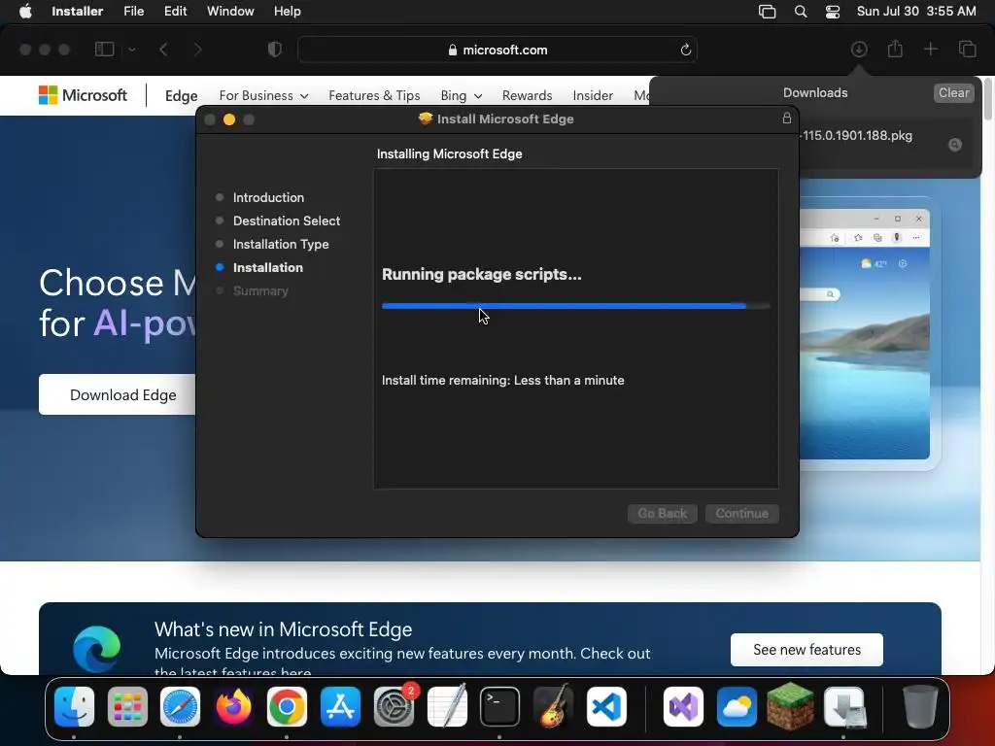Click the Microsoft logo
The width and height of the screenshot is (995, 746).
pyautogui.click(x=84, y=95)
